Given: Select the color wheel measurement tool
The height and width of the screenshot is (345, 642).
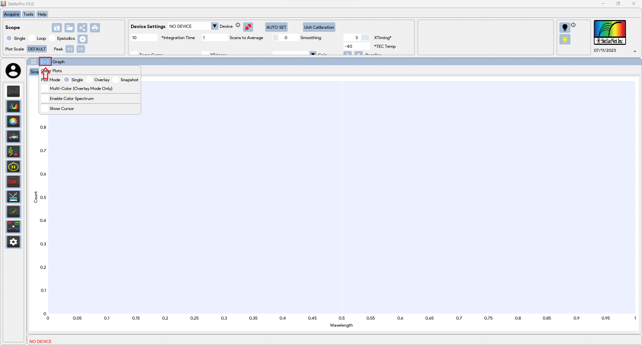Looking at the screenshot, I should coord(13,121).
